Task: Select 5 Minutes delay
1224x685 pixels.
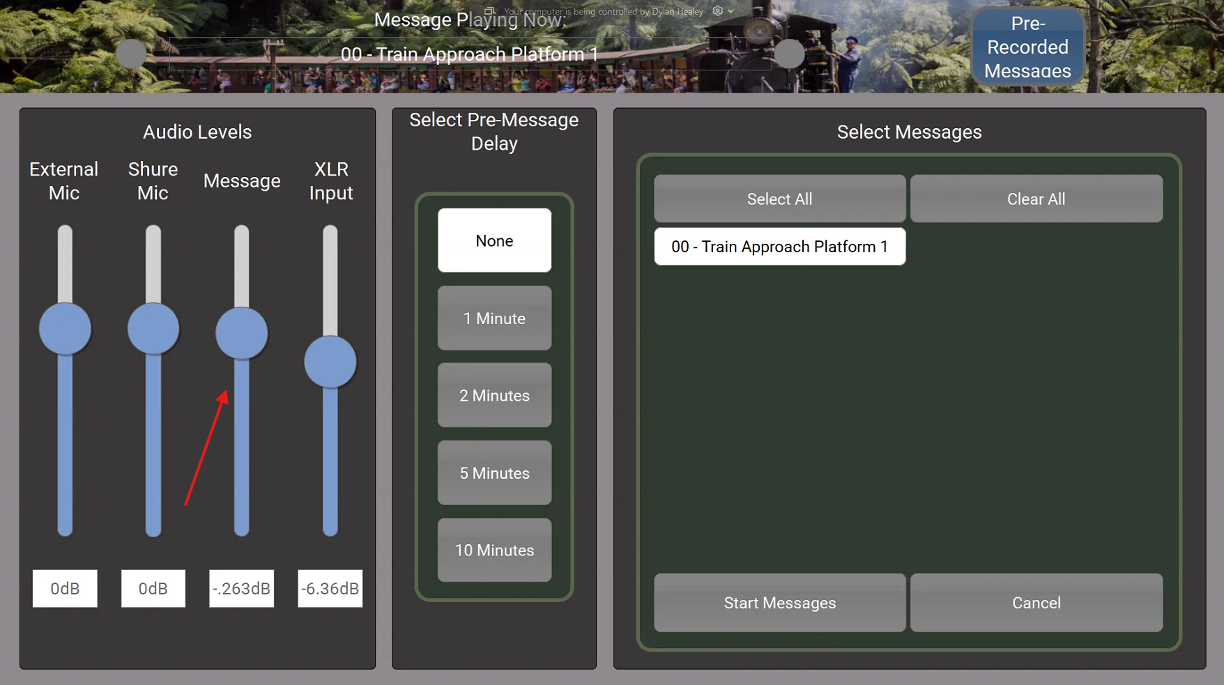Action: pyautogui.click(x=494, y=473)
